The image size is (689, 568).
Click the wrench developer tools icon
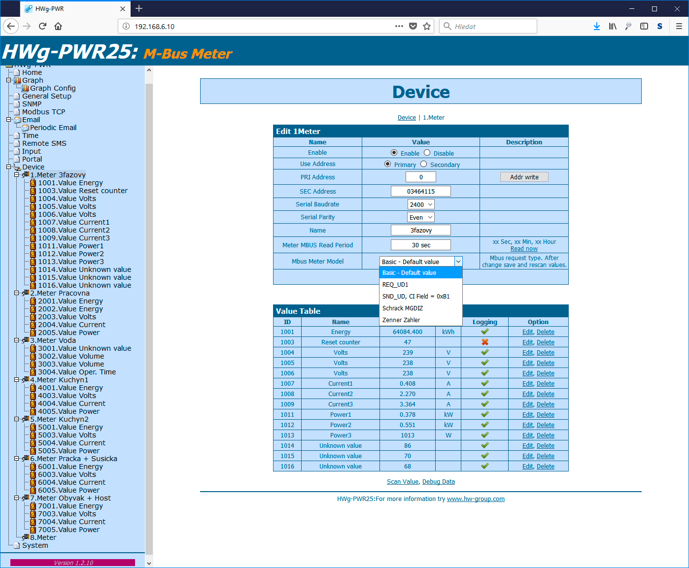(628, 26)
